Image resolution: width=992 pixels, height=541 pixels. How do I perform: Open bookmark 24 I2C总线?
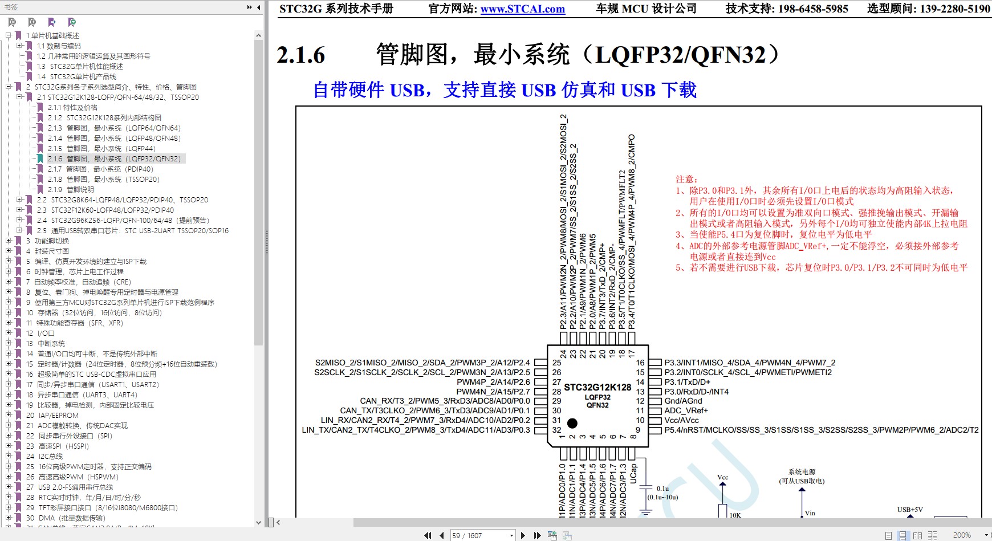(x=44, y=456)
